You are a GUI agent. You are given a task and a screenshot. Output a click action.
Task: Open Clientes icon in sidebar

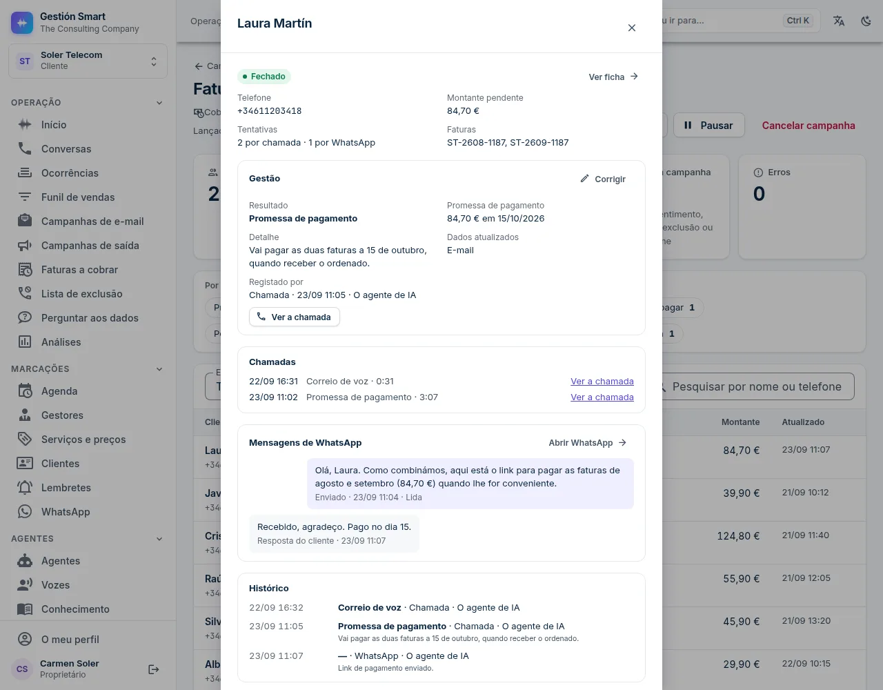(x=25, y=464)
